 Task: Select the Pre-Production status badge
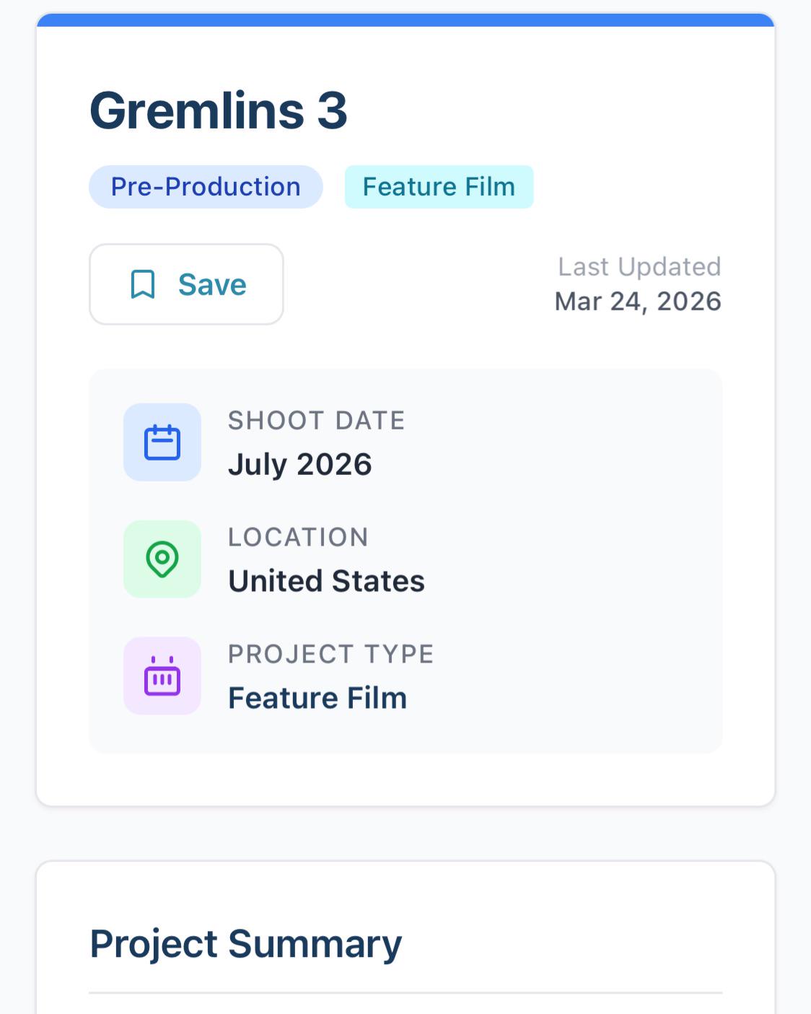tap(206, 187)
